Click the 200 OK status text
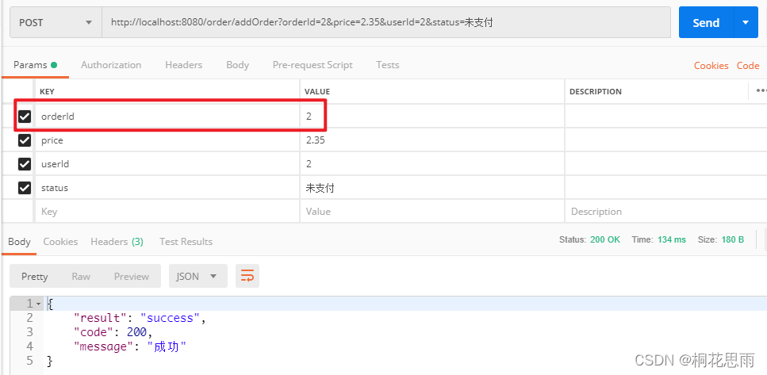This screenshot has height=375, width=767. click(605, 239)
